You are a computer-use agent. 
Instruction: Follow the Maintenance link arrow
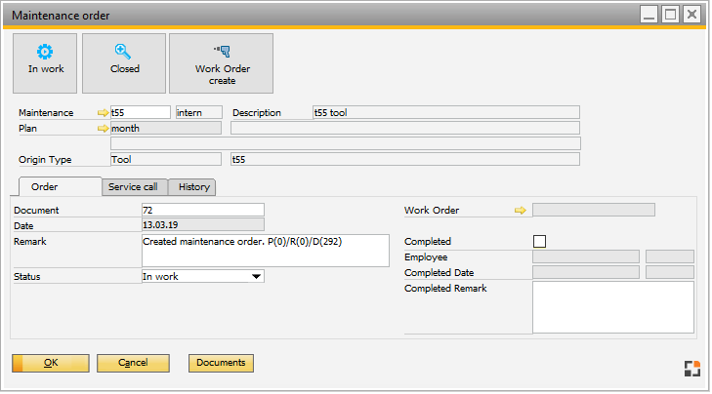[105, 113]
